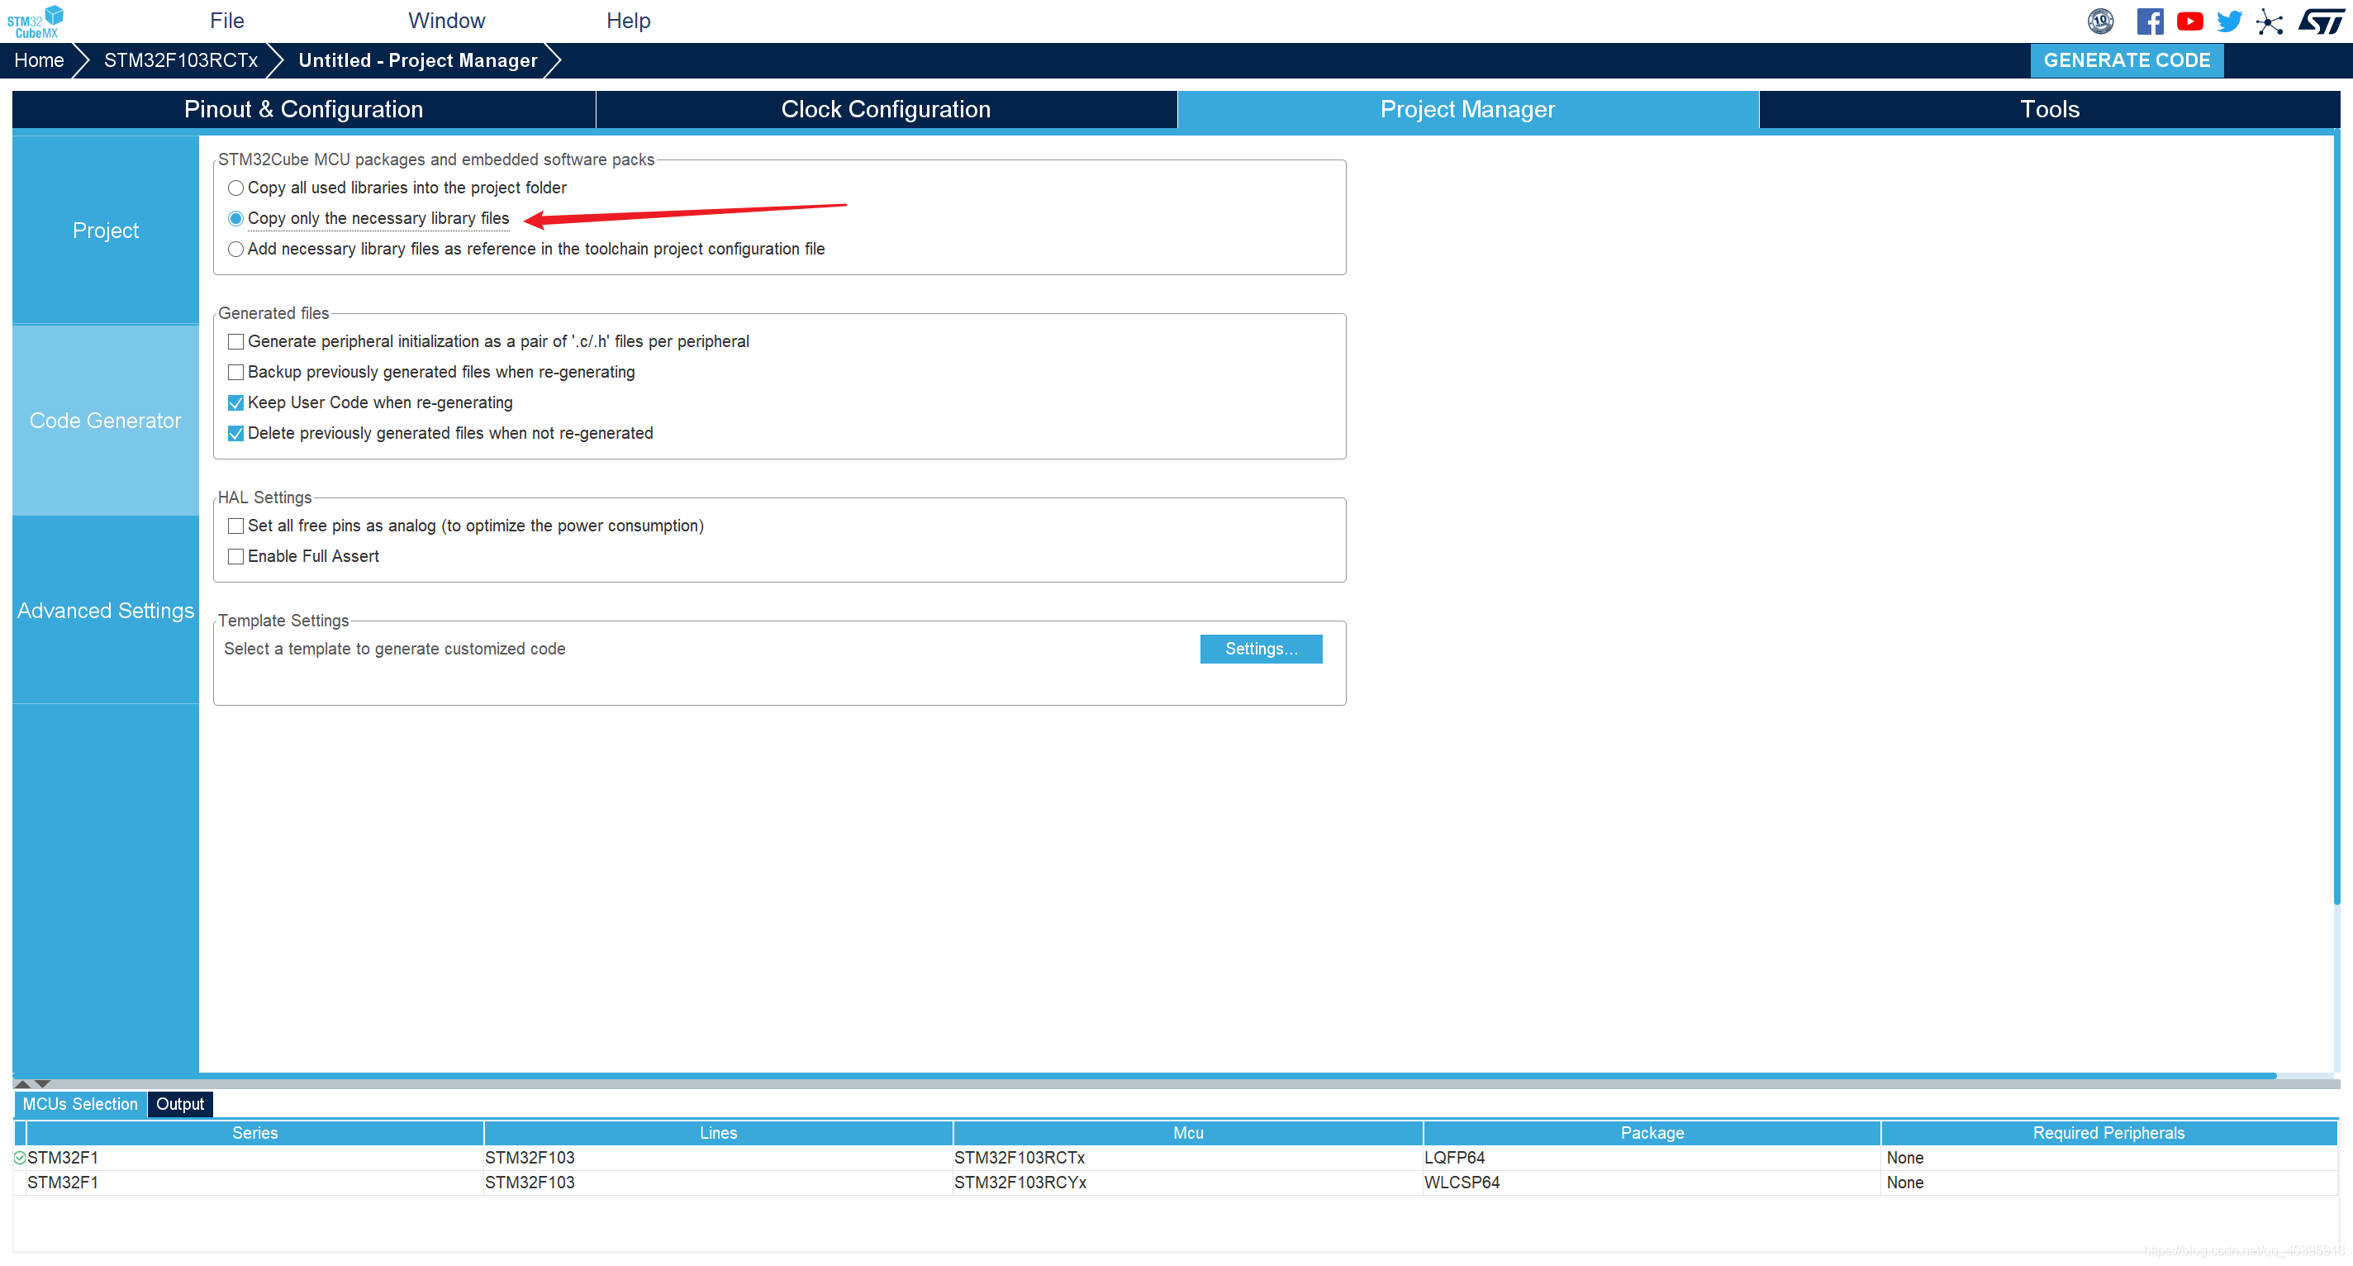Screen dimensions: 2353x1266
Task: Enable Full Assert checkbox
Action: 235,556
